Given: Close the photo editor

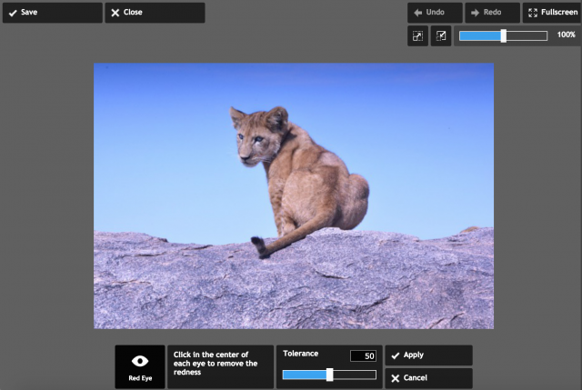Looking at the screenshot, I should [154, 13].
